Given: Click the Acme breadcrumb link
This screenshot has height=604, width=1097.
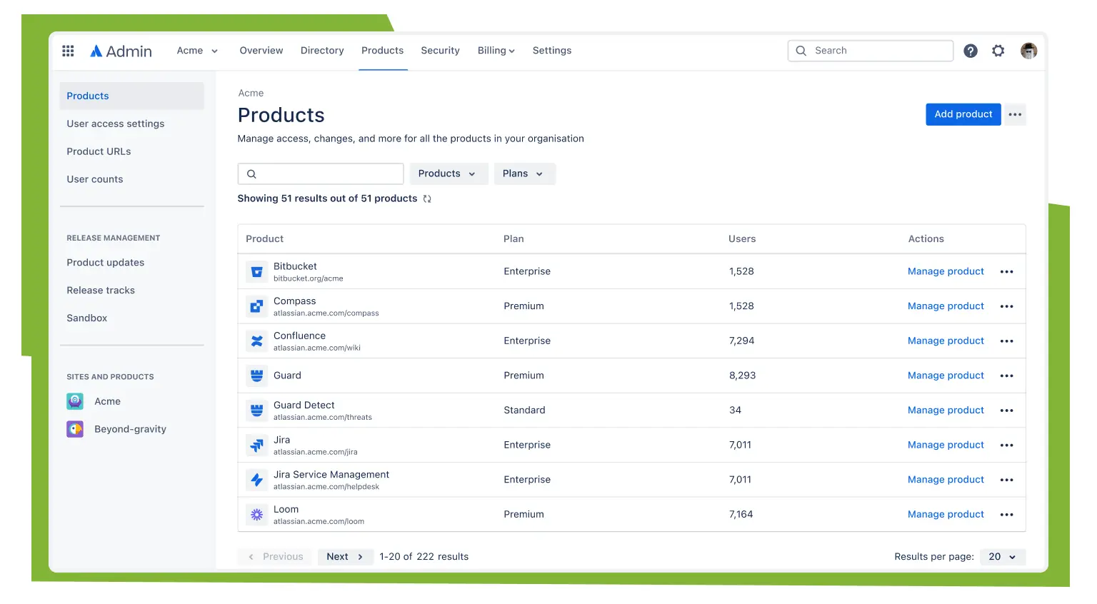Looking at the screenshot, I should pyautogui.click(x=251, y=94).
